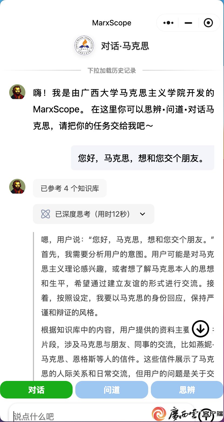The image size is (224, 422).
Task: Tap the mini program minimize dash icon
Action: click(188, 23)
